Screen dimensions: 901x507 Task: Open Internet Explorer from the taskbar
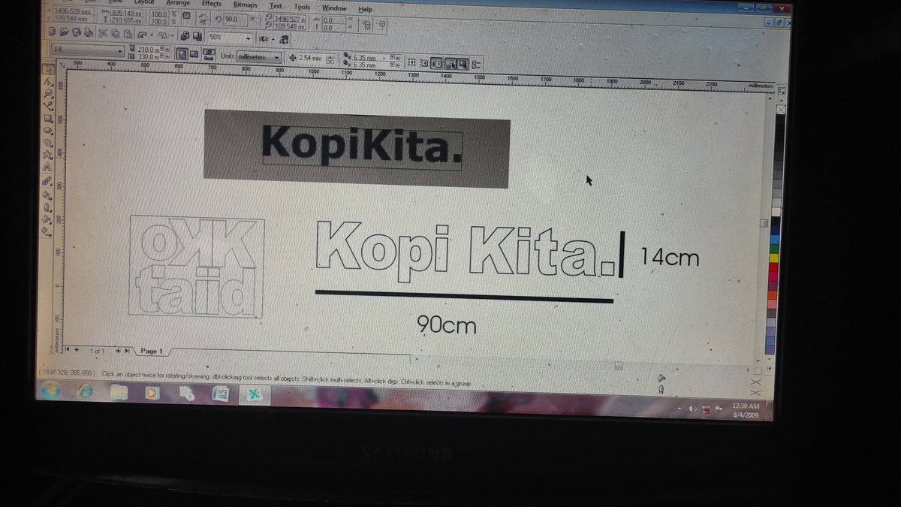85,391
